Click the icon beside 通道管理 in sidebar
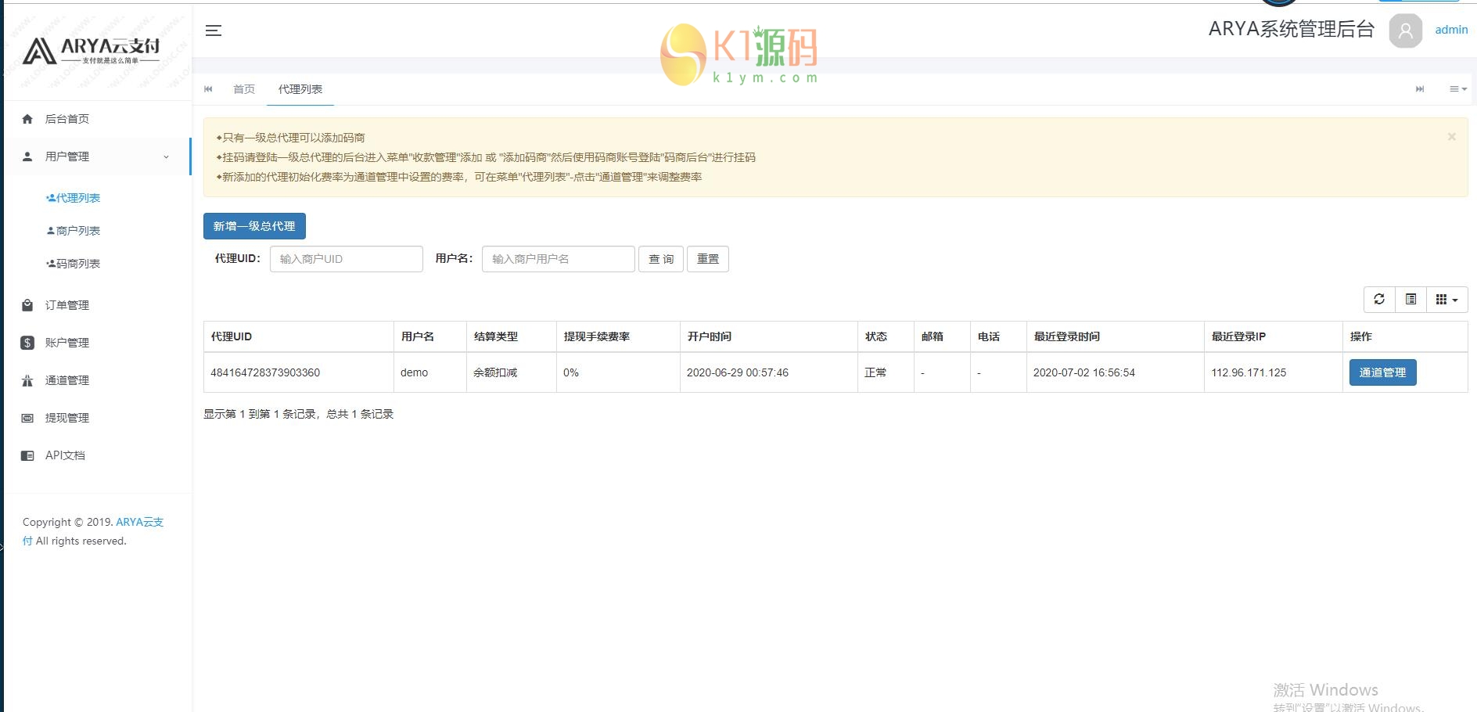The image size is (1477, 712). pos(27,380)
